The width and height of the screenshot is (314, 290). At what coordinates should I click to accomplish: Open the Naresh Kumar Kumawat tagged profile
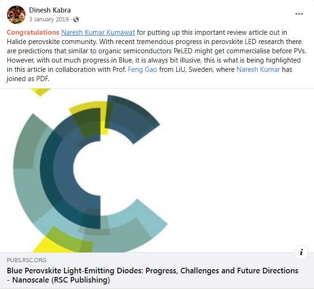tap(98, 32)
